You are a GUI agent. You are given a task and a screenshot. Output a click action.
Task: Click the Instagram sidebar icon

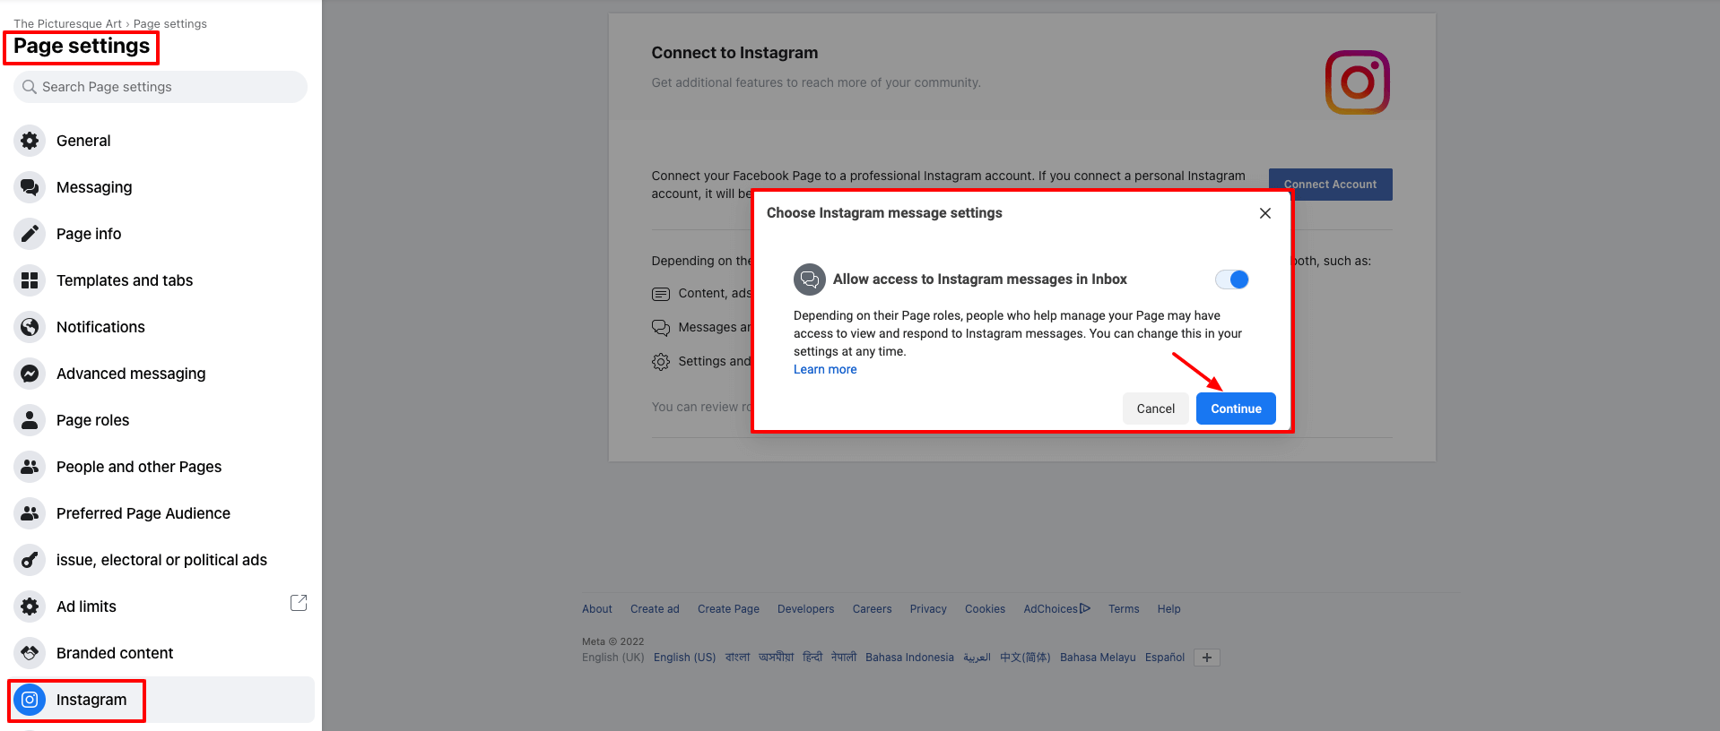pyautogui.click(x=30, y=700)
